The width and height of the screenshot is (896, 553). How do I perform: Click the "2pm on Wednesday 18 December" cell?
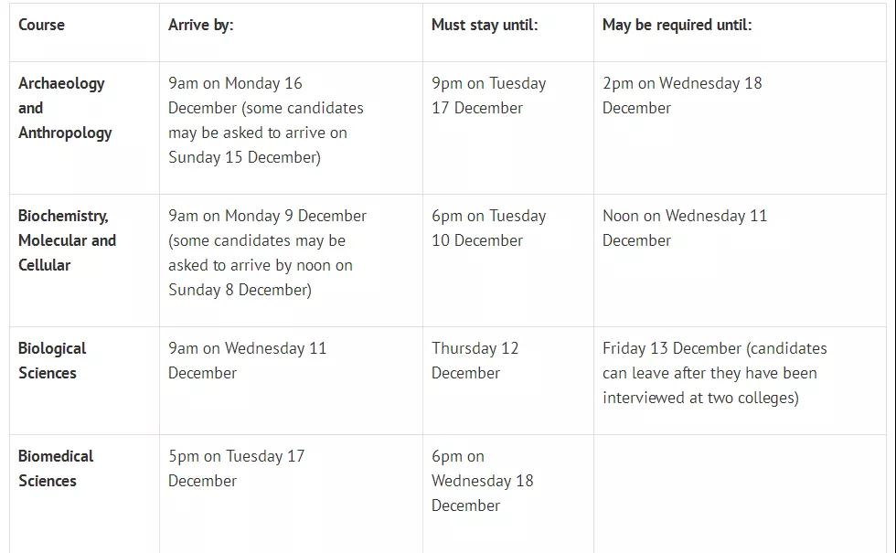coord(682,96)
